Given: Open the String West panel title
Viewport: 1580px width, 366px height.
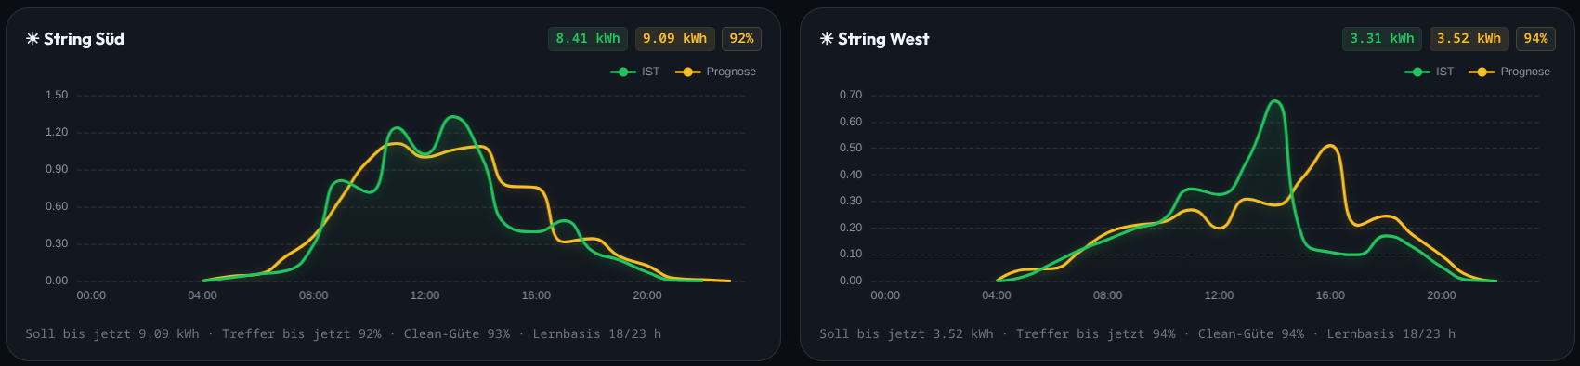Looking at the screenshot, I should 883,39.
